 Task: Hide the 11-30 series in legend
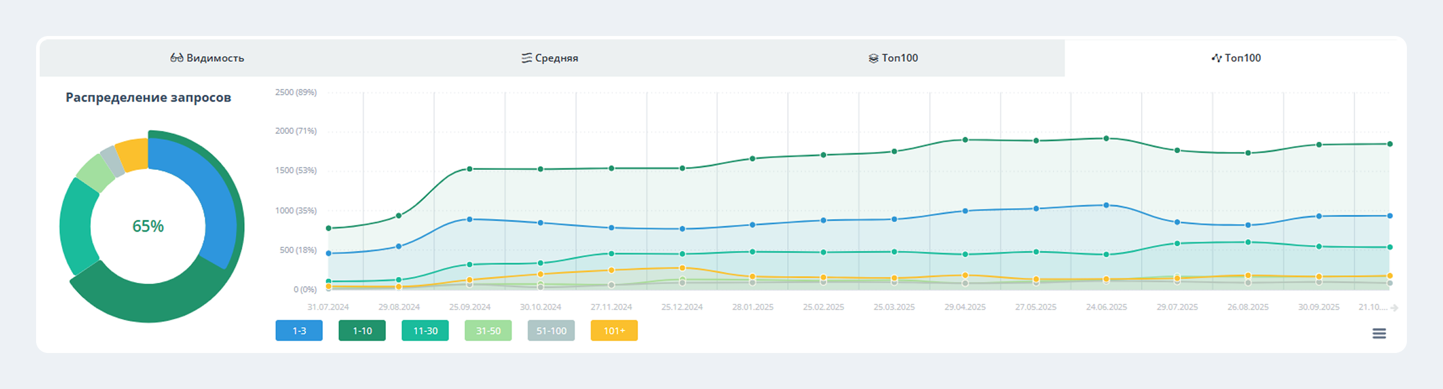point(425,331)
